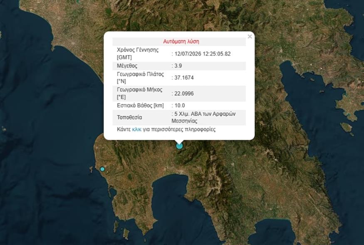The height and width of the screenshot is (245, 364).
Task: Select the 'Γεωγραφικό Μήκος' label
Action: tap(139, 90)
